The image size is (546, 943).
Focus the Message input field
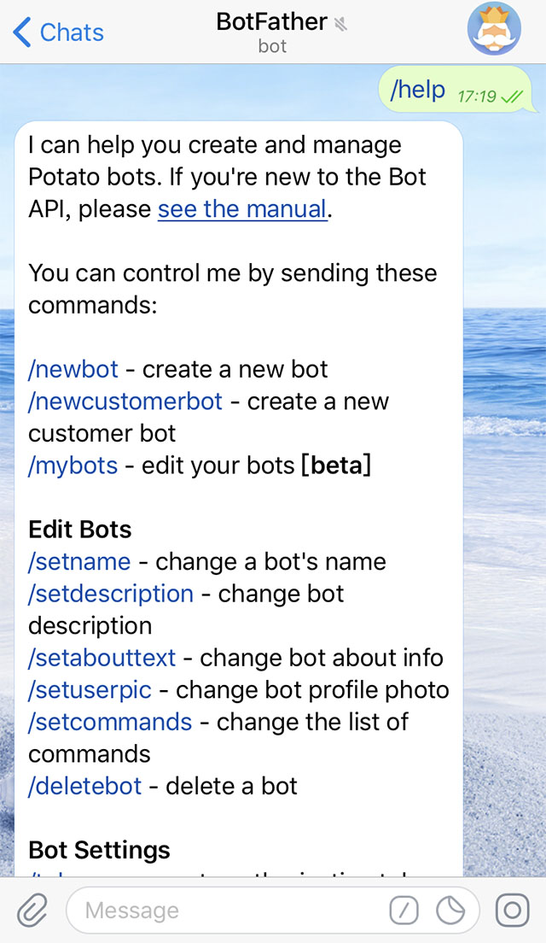230,911
